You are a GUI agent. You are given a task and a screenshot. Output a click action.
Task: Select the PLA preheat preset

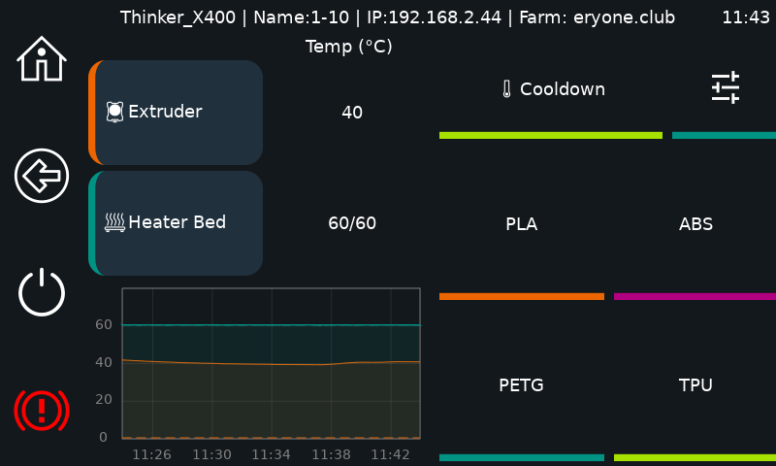(522, 224)
